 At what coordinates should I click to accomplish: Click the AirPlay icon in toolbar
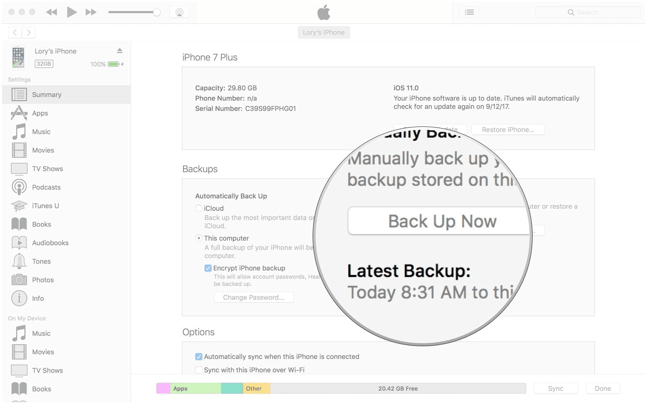coord(179,12)
